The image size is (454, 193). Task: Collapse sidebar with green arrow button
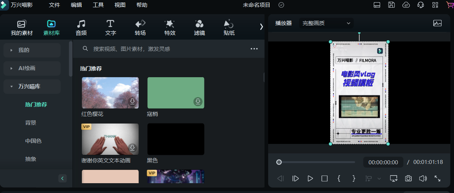point(63,178)
